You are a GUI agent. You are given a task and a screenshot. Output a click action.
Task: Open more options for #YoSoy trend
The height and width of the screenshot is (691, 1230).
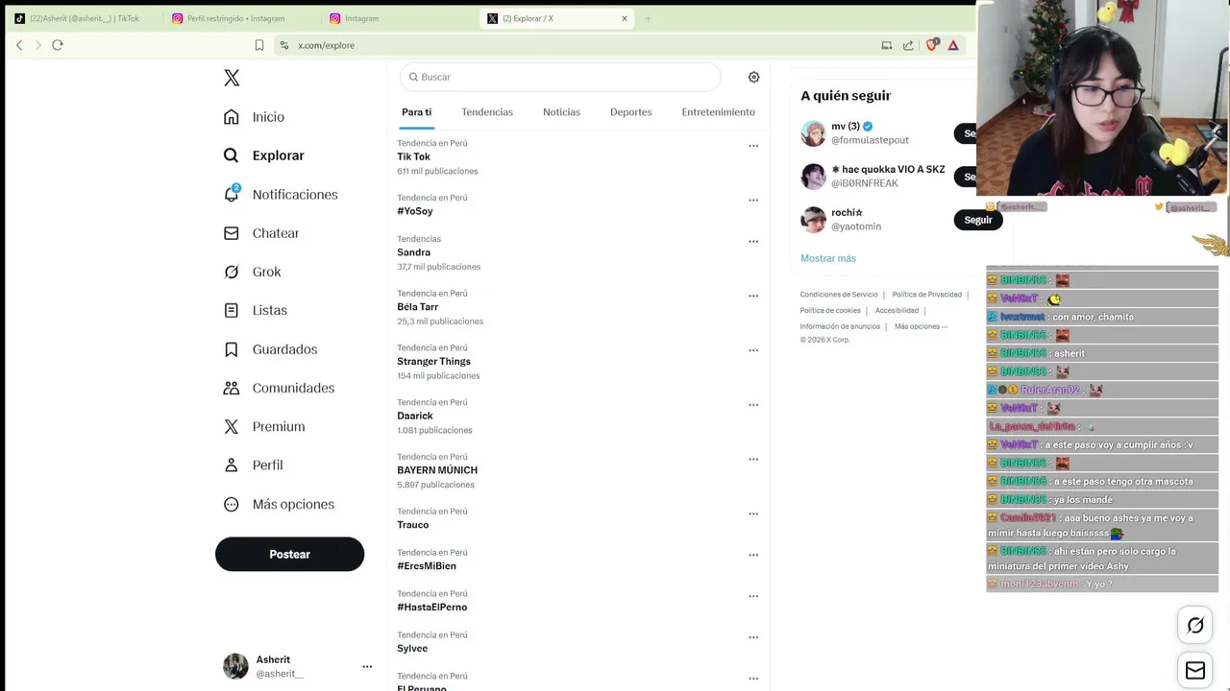(753, 201)
